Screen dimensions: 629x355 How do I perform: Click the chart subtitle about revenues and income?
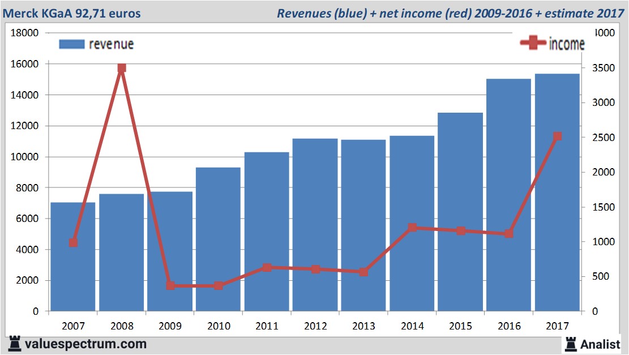450,12
